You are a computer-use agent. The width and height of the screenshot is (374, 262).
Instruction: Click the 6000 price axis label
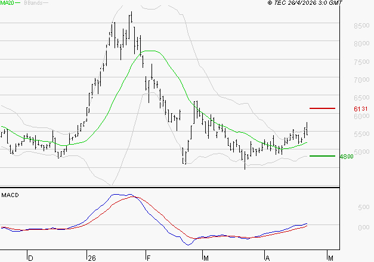[x=361, y=116]
